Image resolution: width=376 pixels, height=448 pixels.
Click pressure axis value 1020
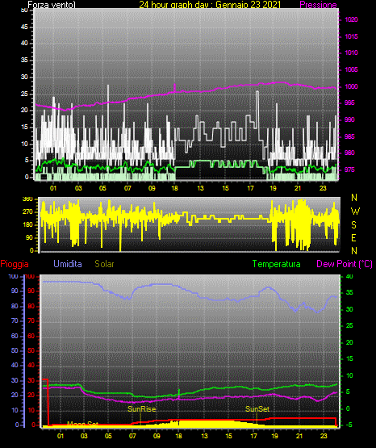click(351, 19)
